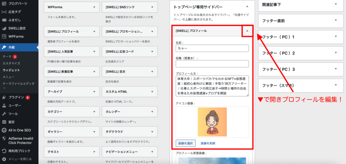
Task: Click the ふきだし speech bubble icon
Action: pos(4,20)
